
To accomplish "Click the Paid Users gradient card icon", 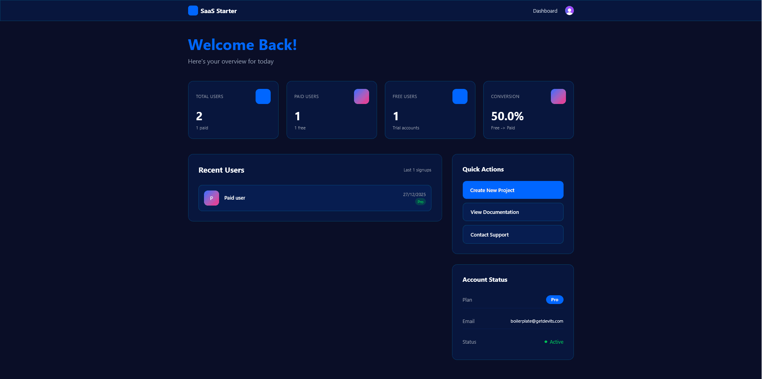I will [x=361, y=96].
